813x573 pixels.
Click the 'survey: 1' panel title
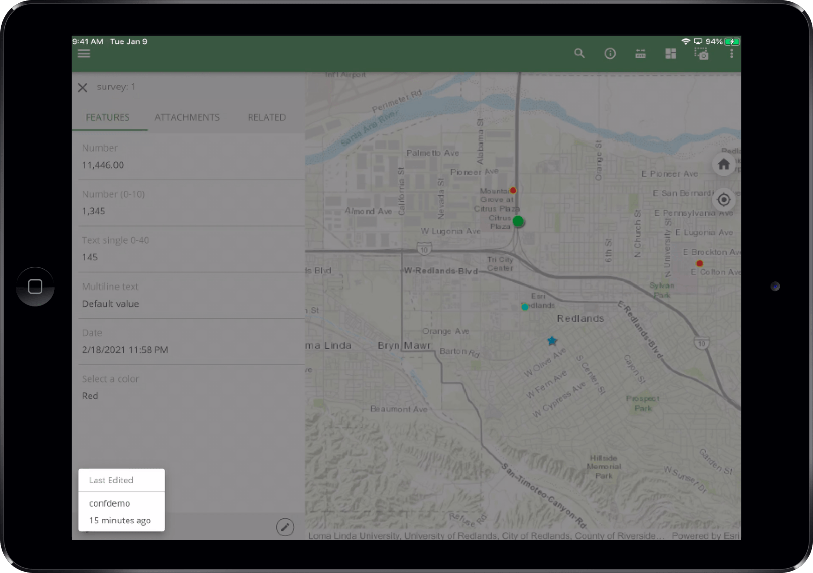point(116,87)
